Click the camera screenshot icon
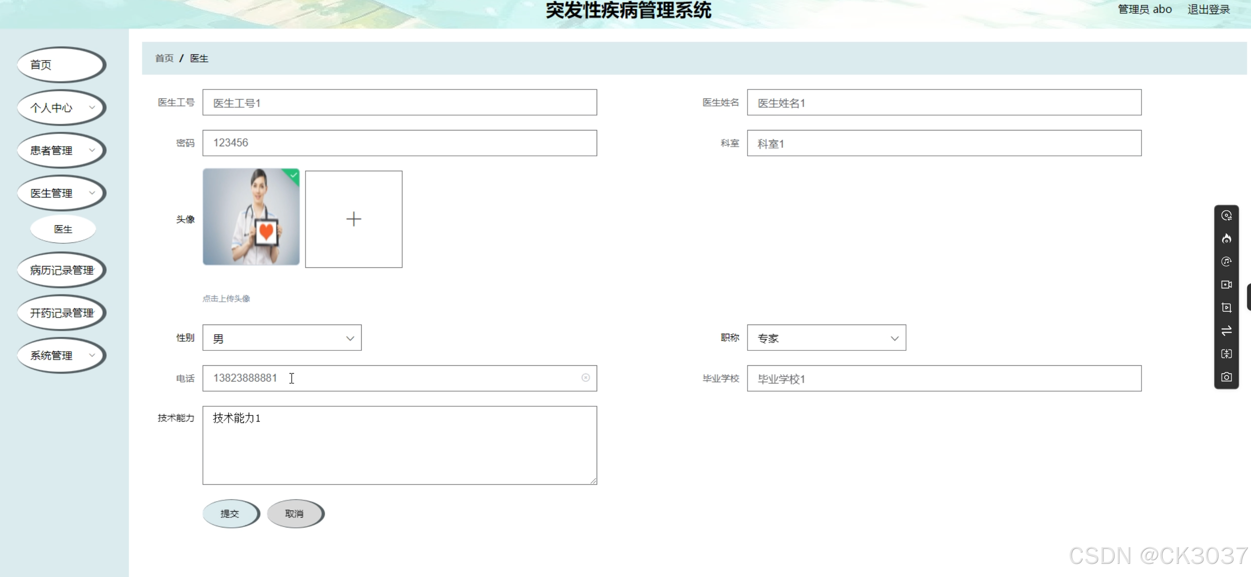The width and height of the screenshot is (1251, 577). click(1226, 377)
